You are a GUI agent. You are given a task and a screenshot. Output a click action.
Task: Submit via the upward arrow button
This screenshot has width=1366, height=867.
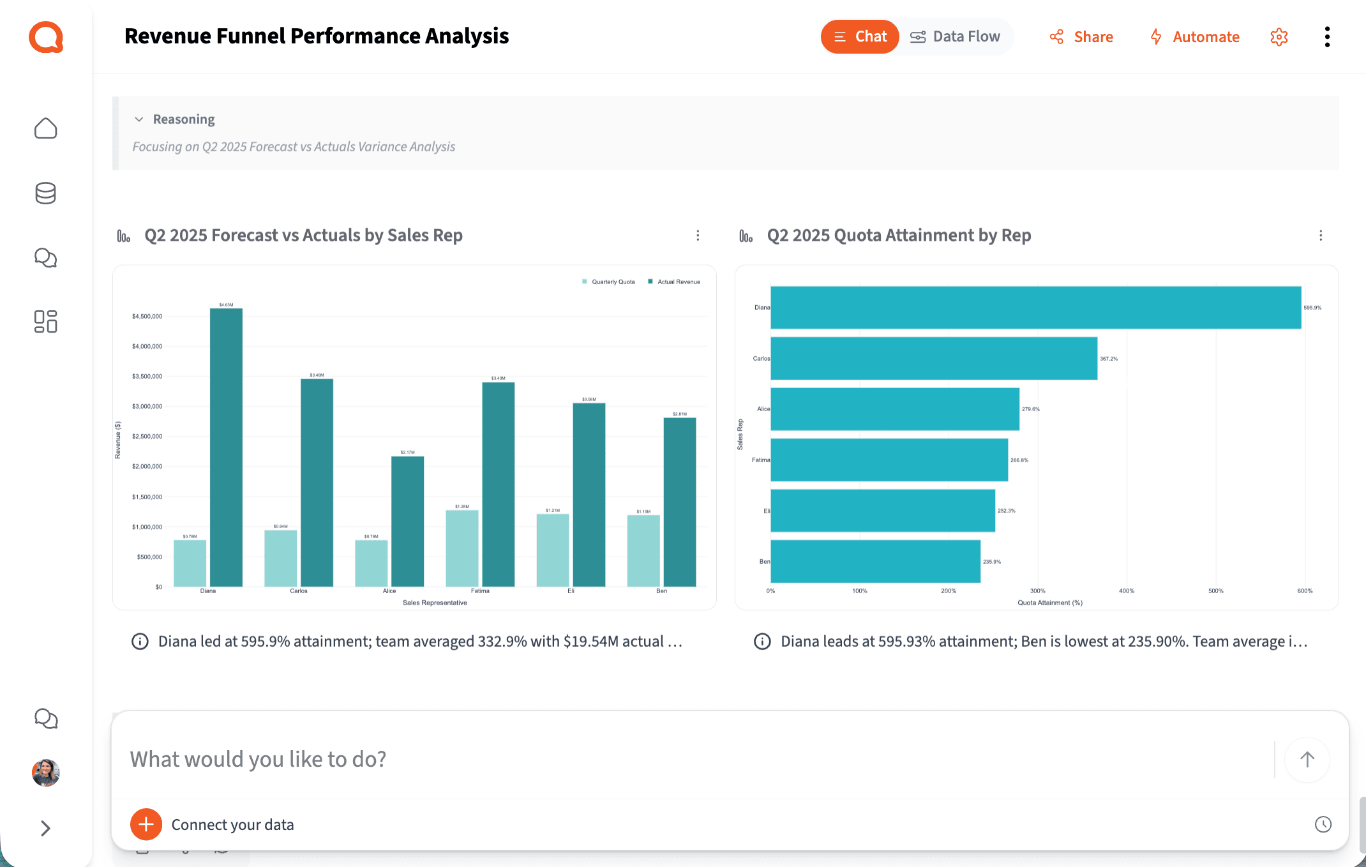1306,759
